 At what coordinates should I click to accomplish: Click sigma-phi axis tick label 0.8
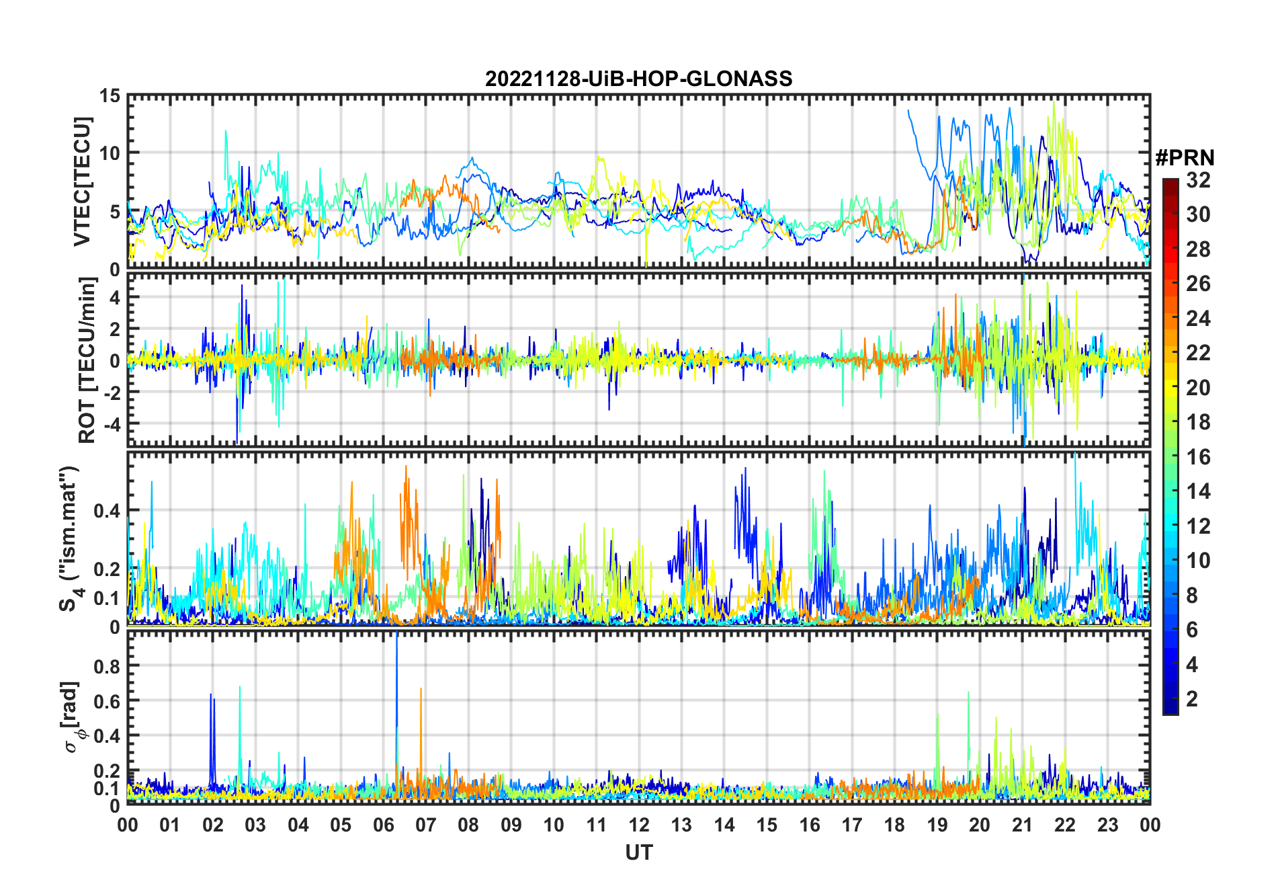[x=108, y=666]
